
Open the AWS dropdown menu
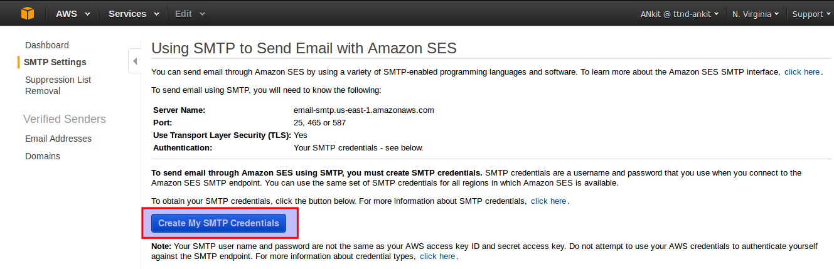pyautogui.click(x=73, y=14)
